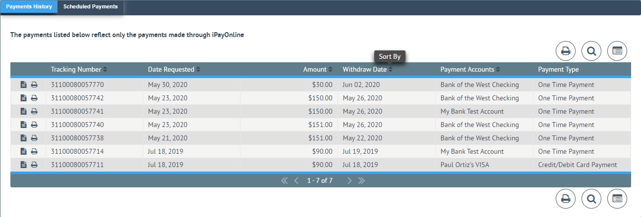View details for payment 31100080057741
641x217 pixels.
(23, 111)
